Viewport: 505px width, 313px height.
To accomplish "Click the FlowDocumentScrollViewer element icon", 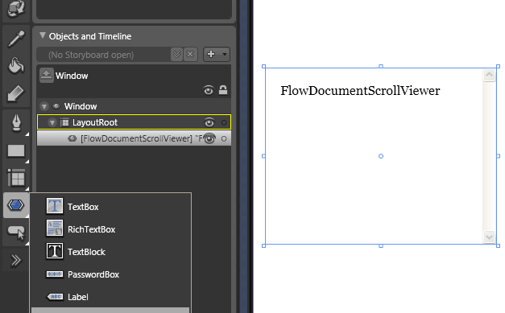I will [x=72, y=138].
